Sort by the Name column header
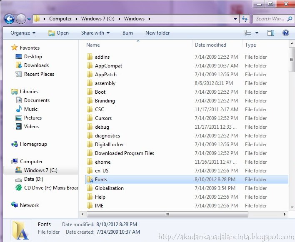Screen dimensions: 295x242 (x=93, y=45)
